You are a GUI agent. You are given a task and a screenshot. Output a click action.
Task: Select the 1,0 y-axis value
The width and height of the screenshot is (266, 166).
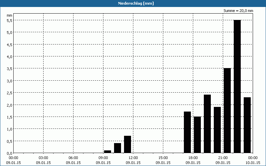(x=10, y=129)
